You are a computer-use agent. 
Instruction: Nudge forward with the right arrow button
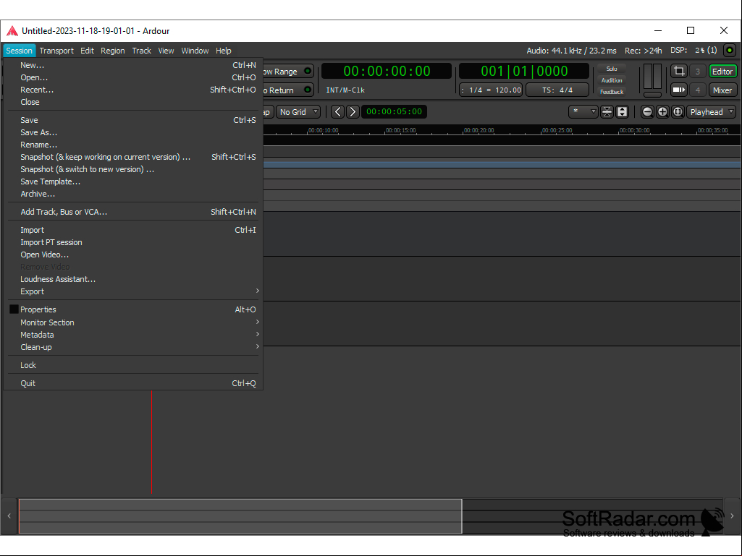click(353, 112)
